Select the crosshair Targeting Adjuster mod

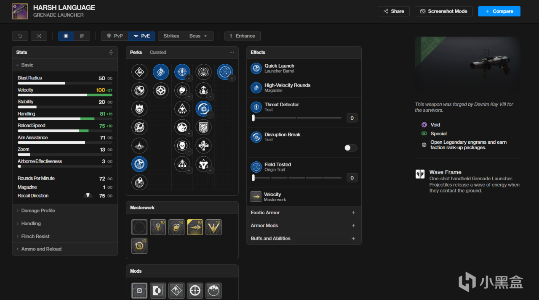point(195,290)
